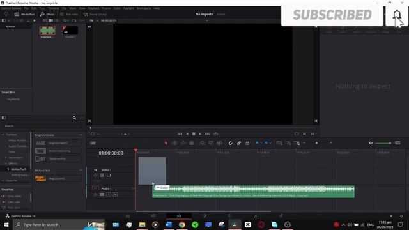This screenshot has width=409, height=230.
Task: Click the timeline Full Extent Zoom icon
Action: click(x=279, y=143)
